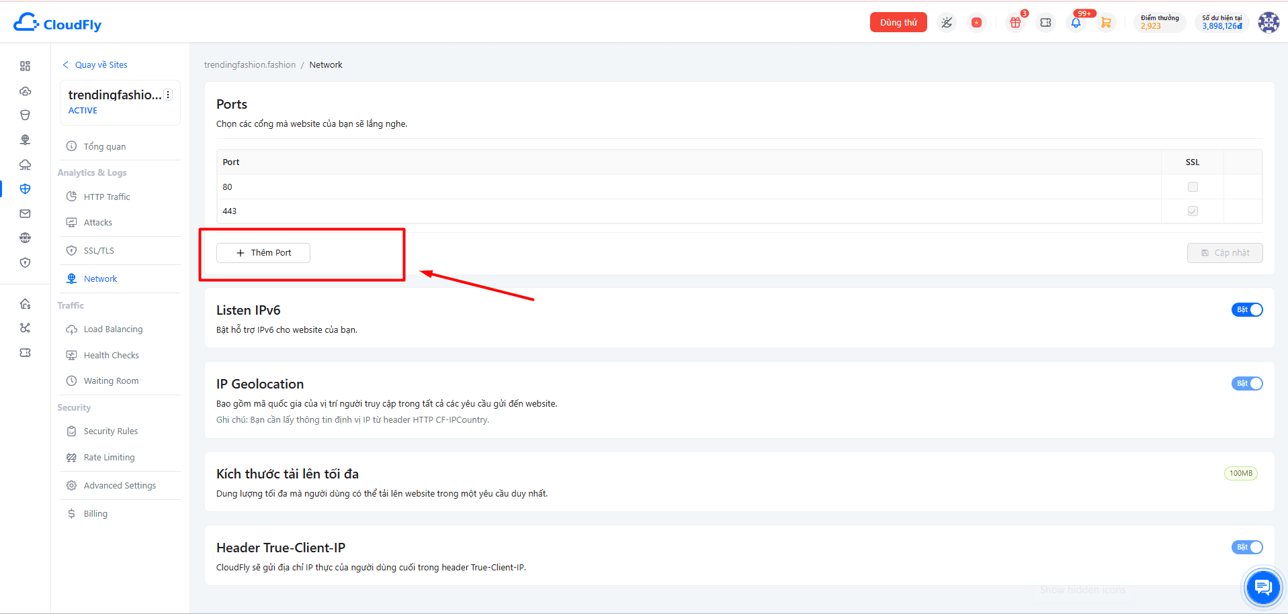Open the live chat bubble icon

pyautogui.click(x=1263, y=588)
